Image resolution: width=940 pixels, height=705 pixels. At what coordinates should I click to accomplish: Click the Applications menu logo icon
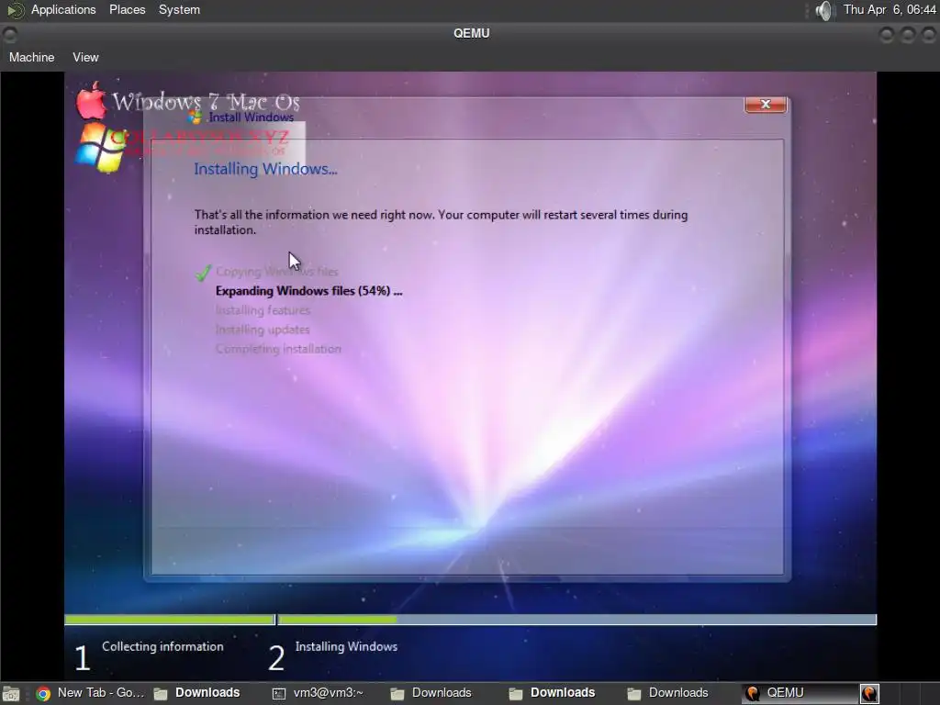pos(15,10)
